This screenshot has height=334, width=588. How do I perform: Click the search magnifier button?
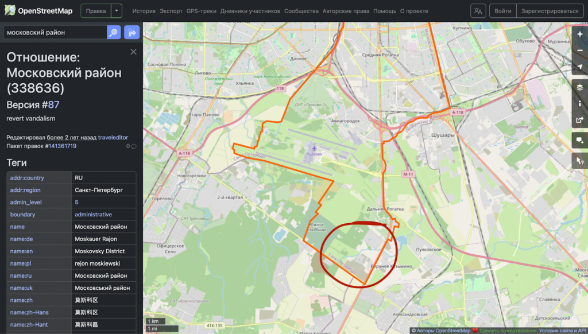(x=114, y=33)
